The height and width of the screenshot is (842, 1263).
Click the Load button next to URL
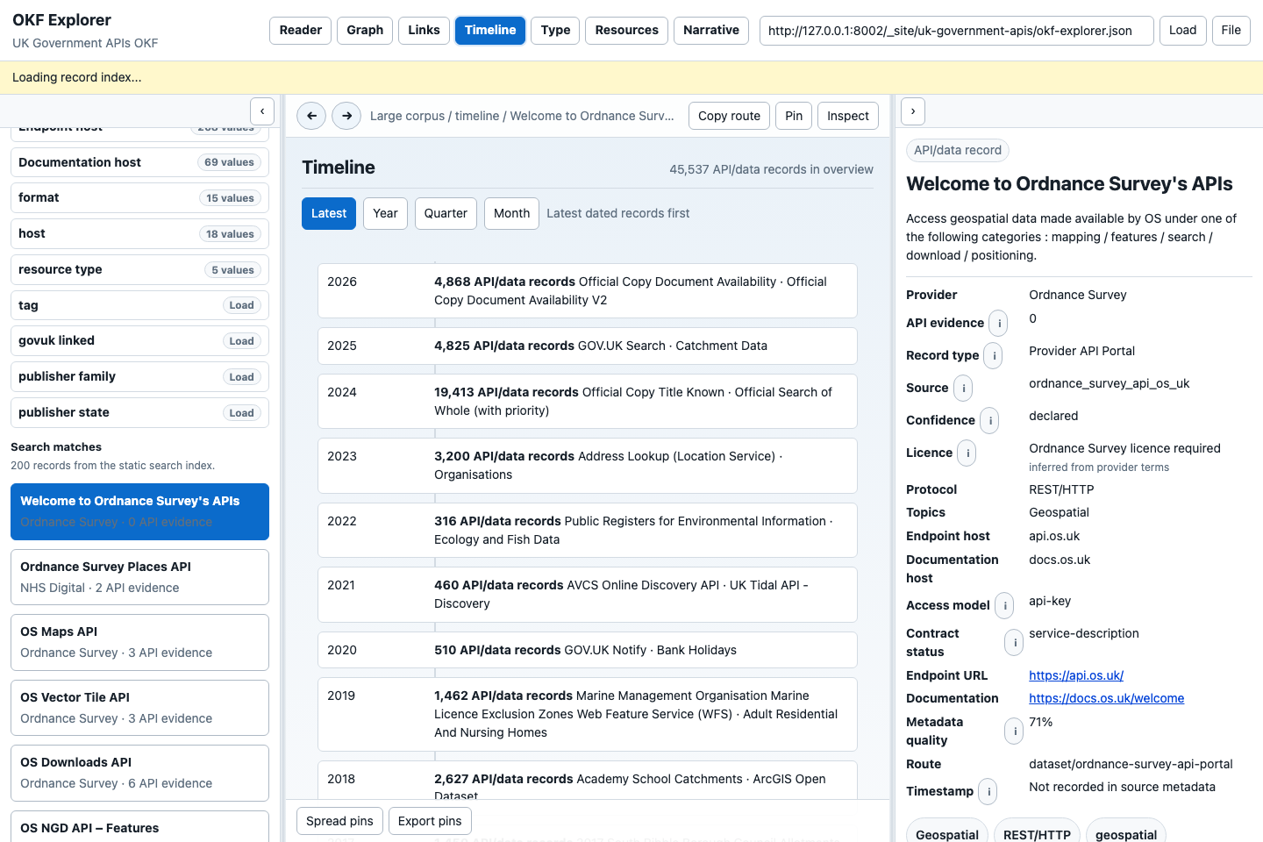point(1182,30)
